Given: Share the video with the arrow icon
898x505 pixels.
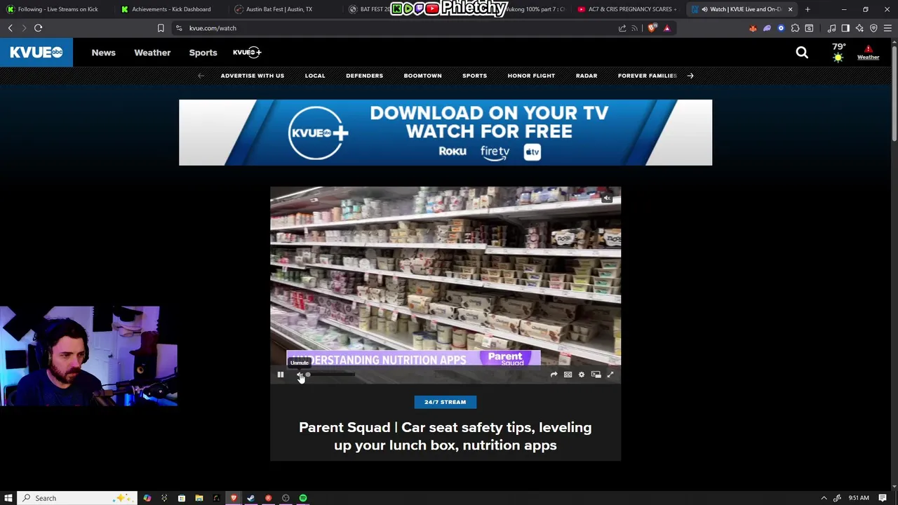Looking at the screenshot, I should tap(554, 375).
